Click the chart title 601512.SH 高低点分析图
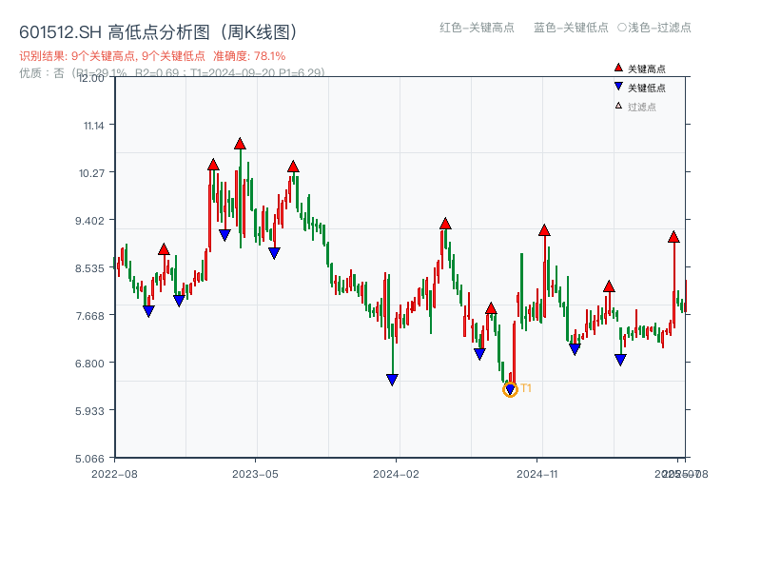761x571 pixels. click(159, 30)
